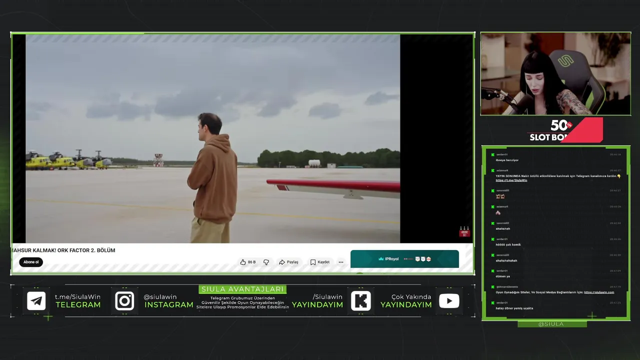Screen dimensions: 640x360
Task: Click the red subscribe watermark in video
Action: tap(464, 231)
